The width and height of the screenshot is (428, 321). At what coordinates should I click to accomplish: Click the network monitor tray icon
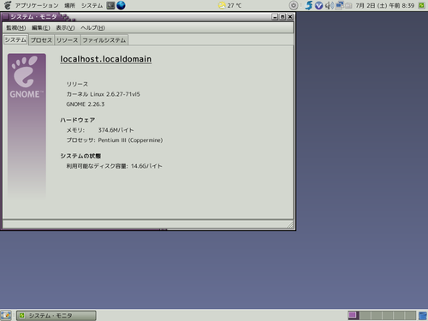point(340,5)
